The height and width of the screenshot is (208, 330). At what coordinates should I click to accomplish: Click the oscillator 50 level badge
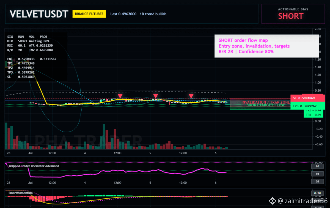(317, 174)
